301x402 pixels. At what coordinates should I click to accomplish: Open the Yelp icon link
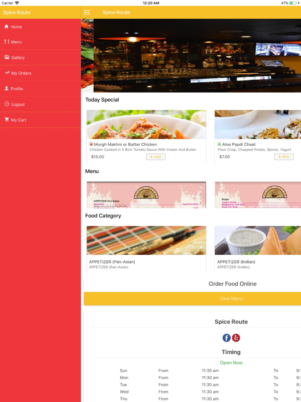click(x=236, y=338)
